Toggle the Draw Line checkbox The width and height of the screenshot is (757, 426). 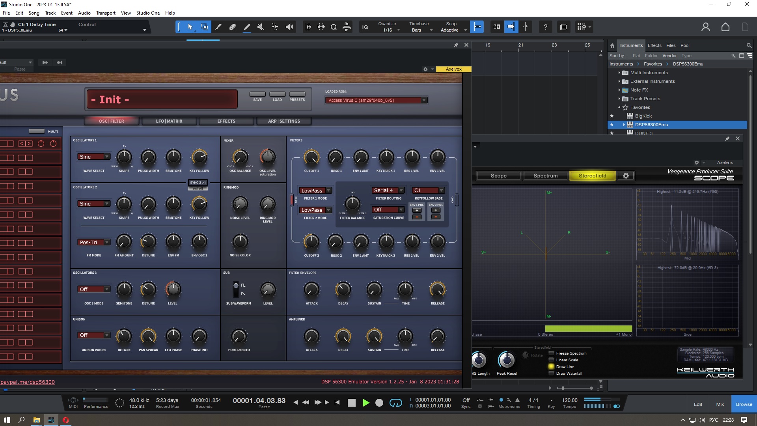(x=551, y=366)
